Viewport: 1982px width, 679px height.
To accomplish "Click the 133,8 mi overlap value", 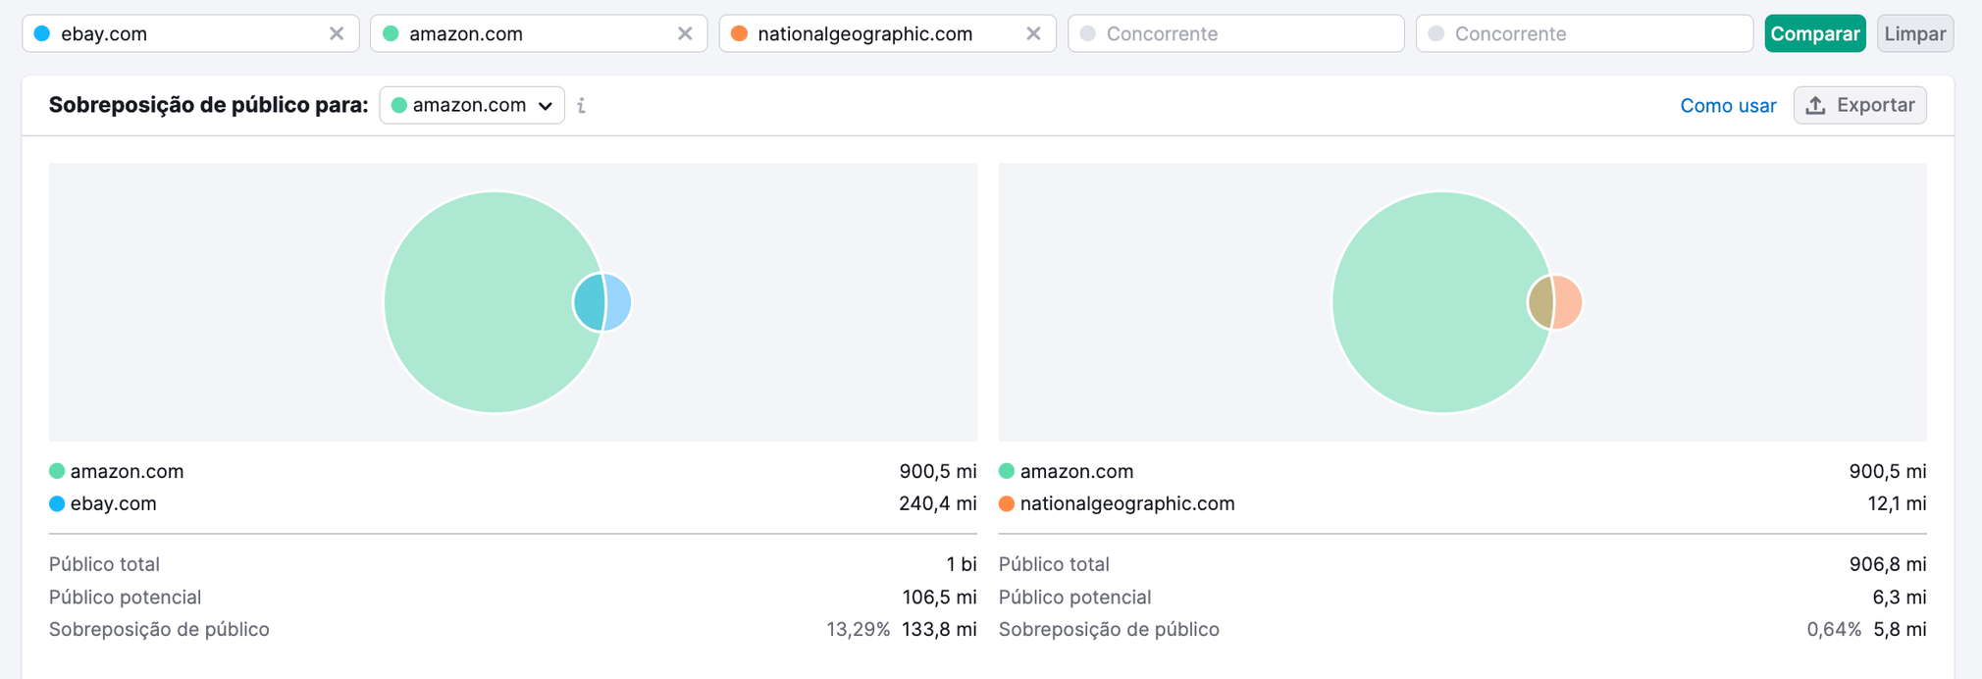I will tap(939, 629).
